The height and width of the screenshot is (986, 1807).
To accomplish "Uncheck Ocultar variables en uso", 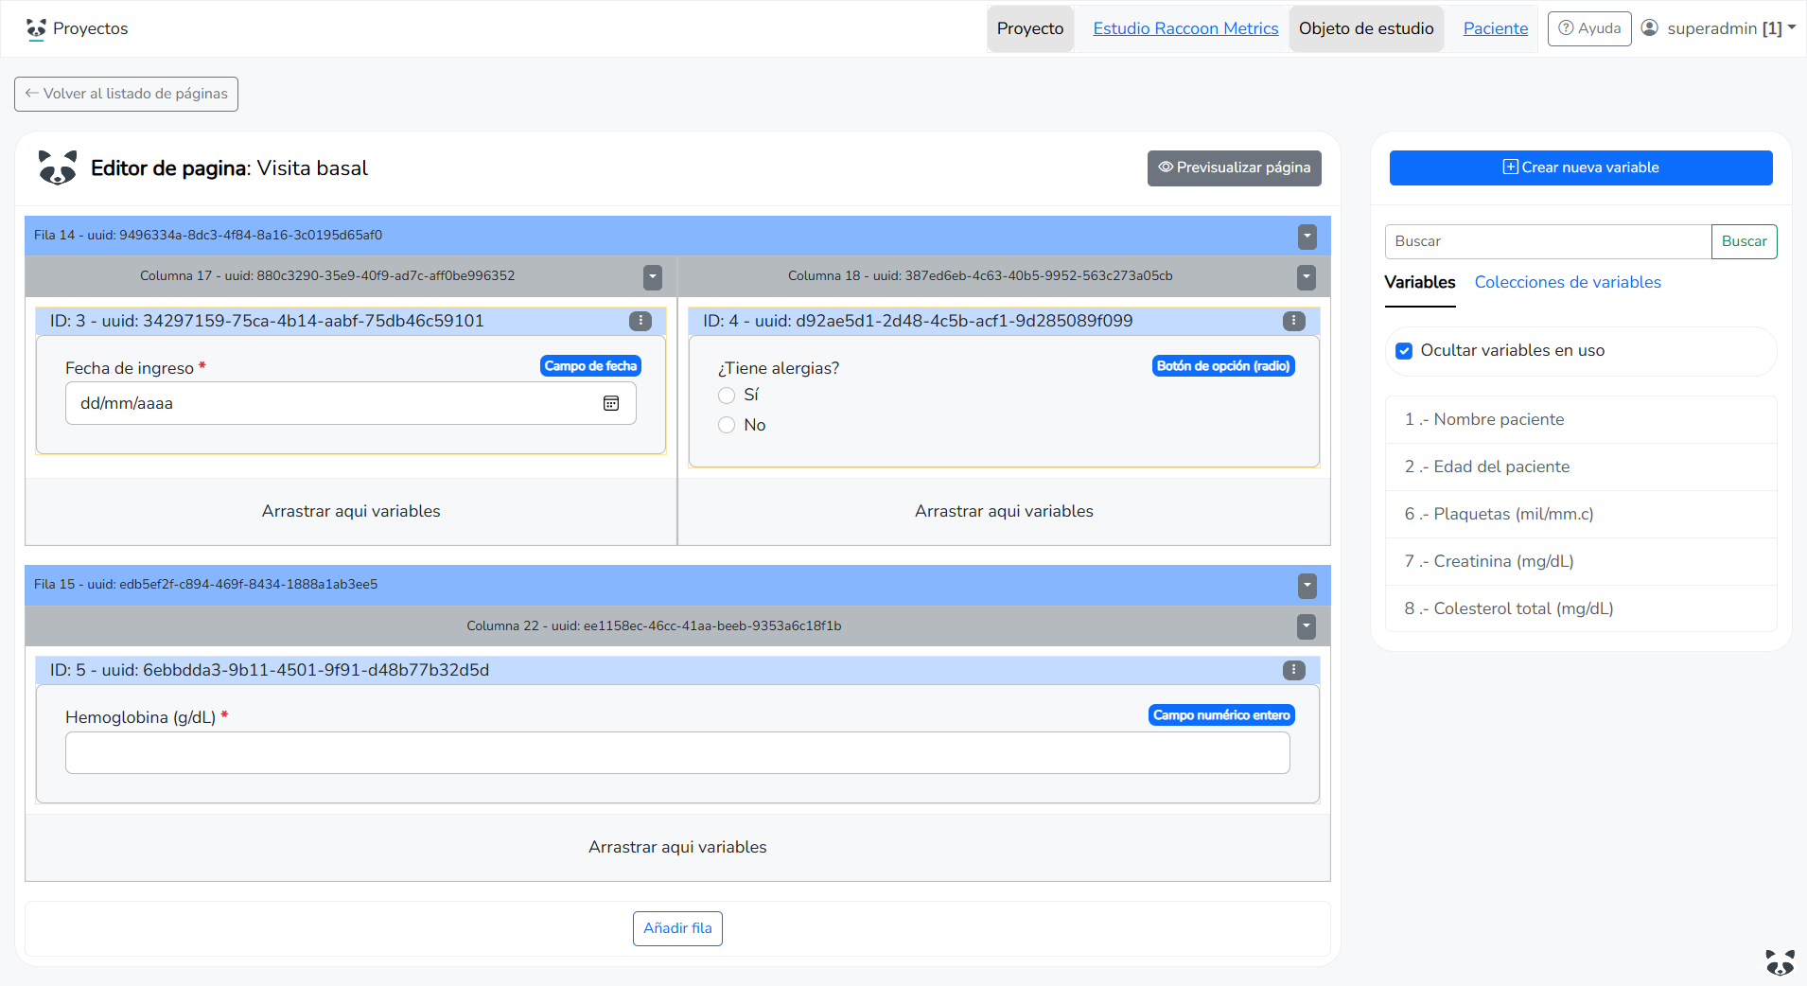I will tap(1404, 351).
